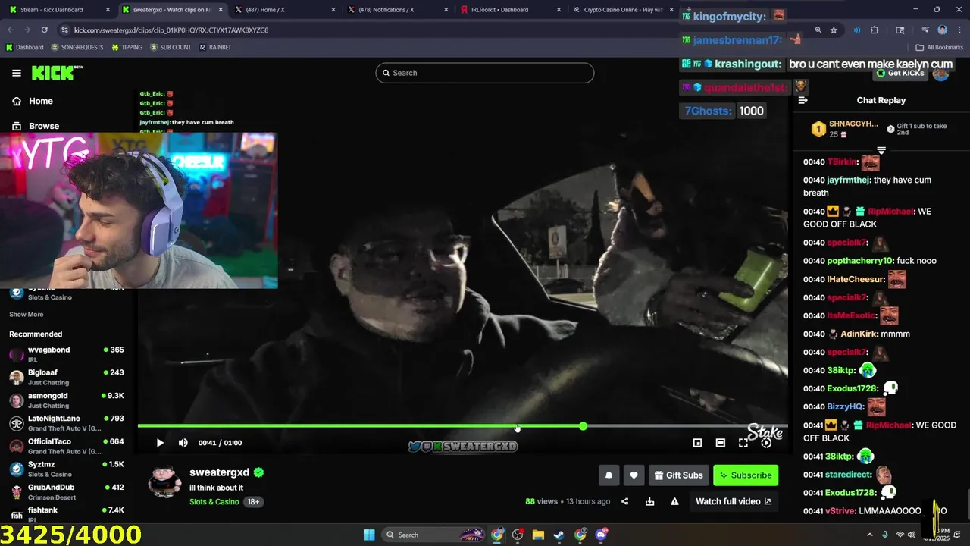970x546 pixels.
Task: Open Dashboard bookmark
Action: coord(25,47)
